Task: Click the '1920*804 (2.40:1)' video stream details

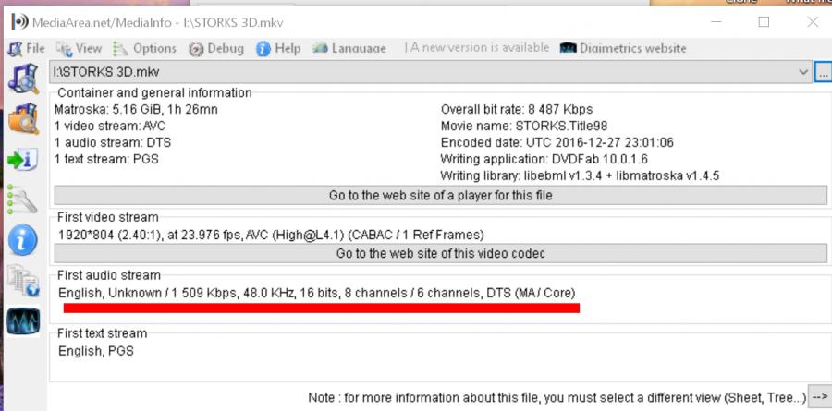Action: click(x=271, y=235)
